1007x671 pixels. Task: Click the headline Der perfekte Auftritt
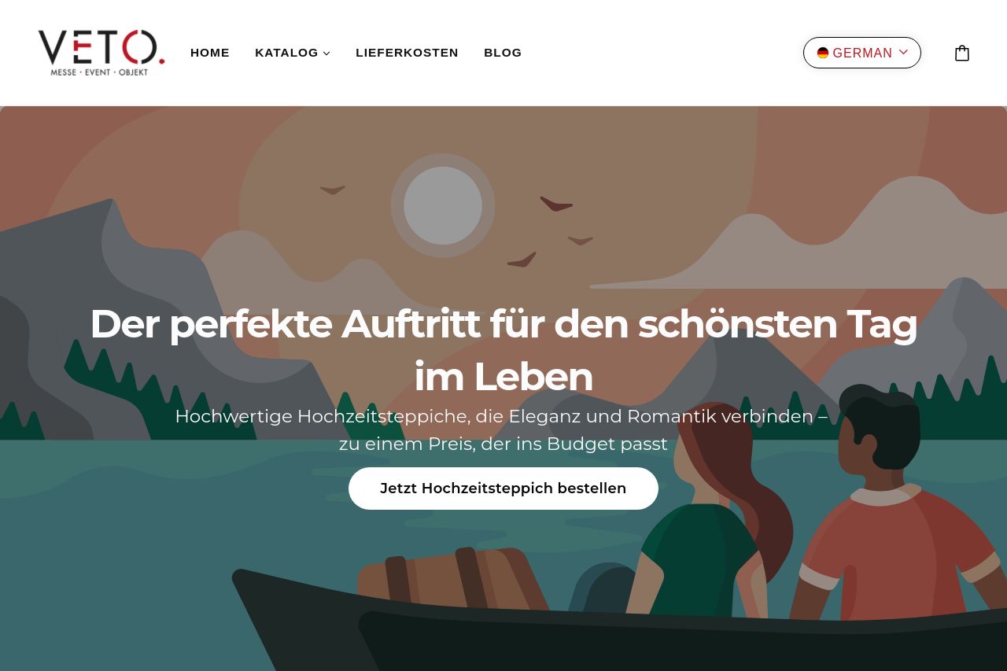pyautogui.click(x=503, y=350)
